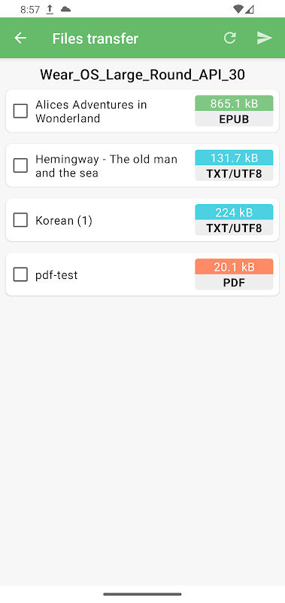Tap the cellular signal icon
285x603 pixels.
click(250, 9)
